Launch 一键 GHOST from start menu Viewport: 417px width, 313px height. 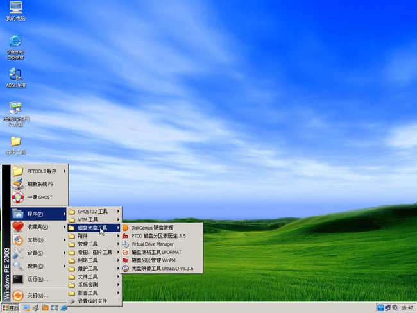(39, 198)
